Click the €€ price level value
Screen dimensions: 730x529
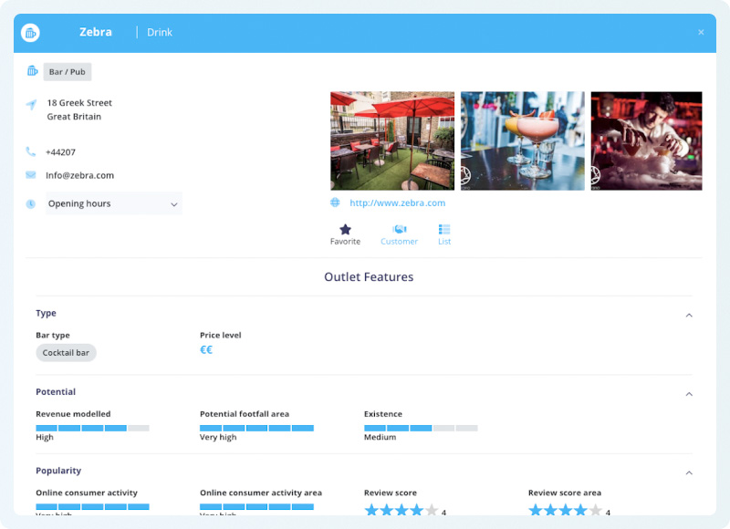pos(206,350)
